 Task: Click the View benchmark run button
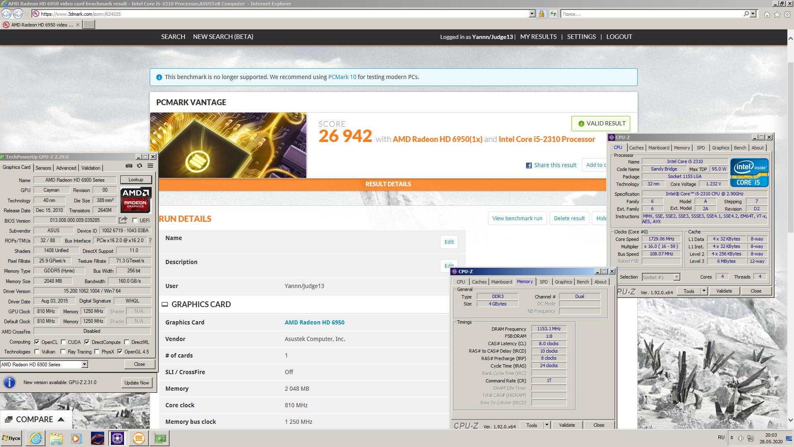[517, 219]
